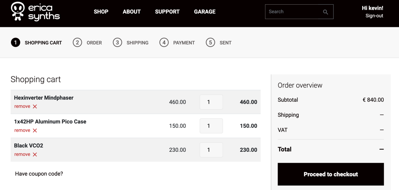Go to the PAYMENT step label
The image size is (399, 190).
tap(184, 43)
